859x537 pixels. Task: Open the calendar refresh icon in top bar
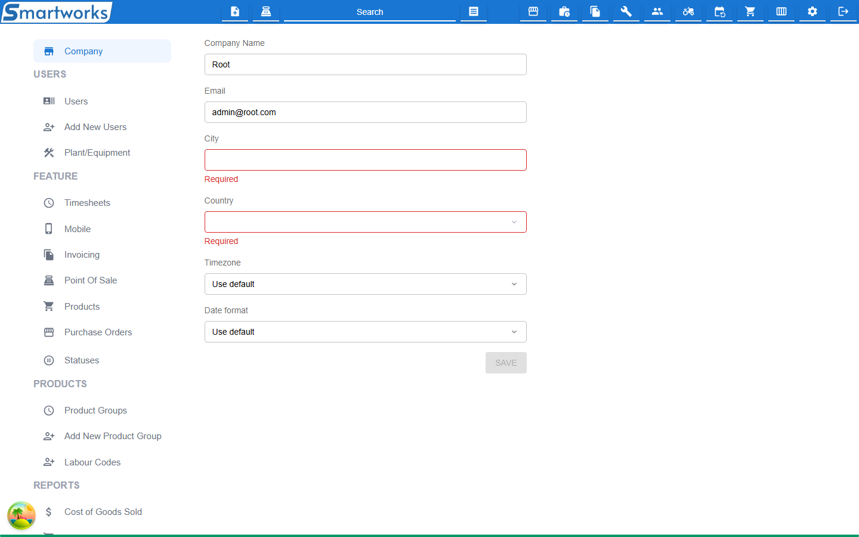pyautogui.click(x=719, y=11)
